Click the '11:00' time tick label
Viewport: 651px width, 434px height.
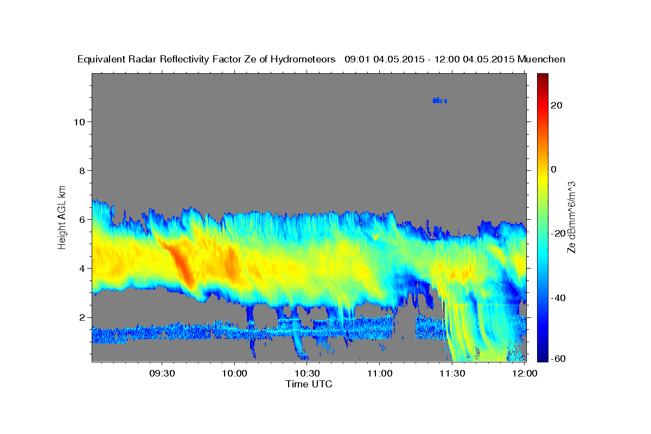[380, 373]
